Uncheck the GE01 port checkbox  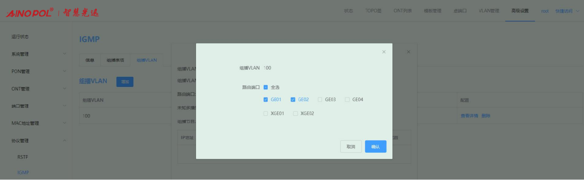point(266,100)
